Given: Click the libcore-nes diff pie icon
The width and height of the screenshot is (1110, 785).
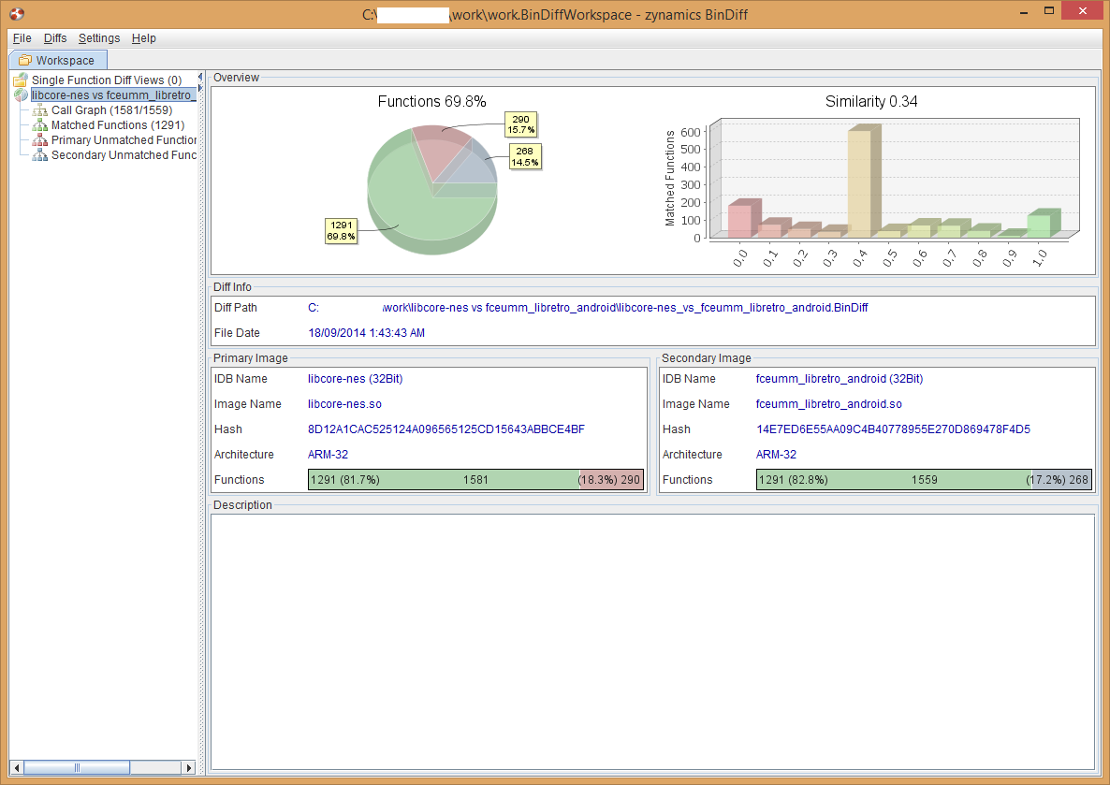Looking at the screenshot, I should coord(21,94).
